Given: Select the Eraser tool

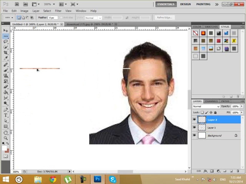Looking at the screenshot, I should (6, 87).
